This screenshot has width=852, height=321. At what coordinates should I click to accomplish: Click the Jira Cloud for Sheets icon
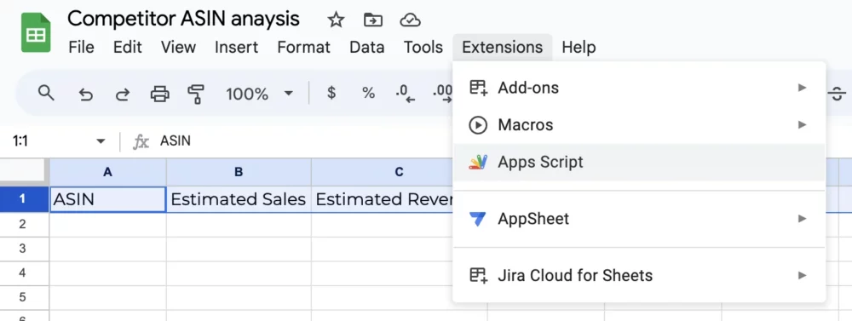[478, 275]
